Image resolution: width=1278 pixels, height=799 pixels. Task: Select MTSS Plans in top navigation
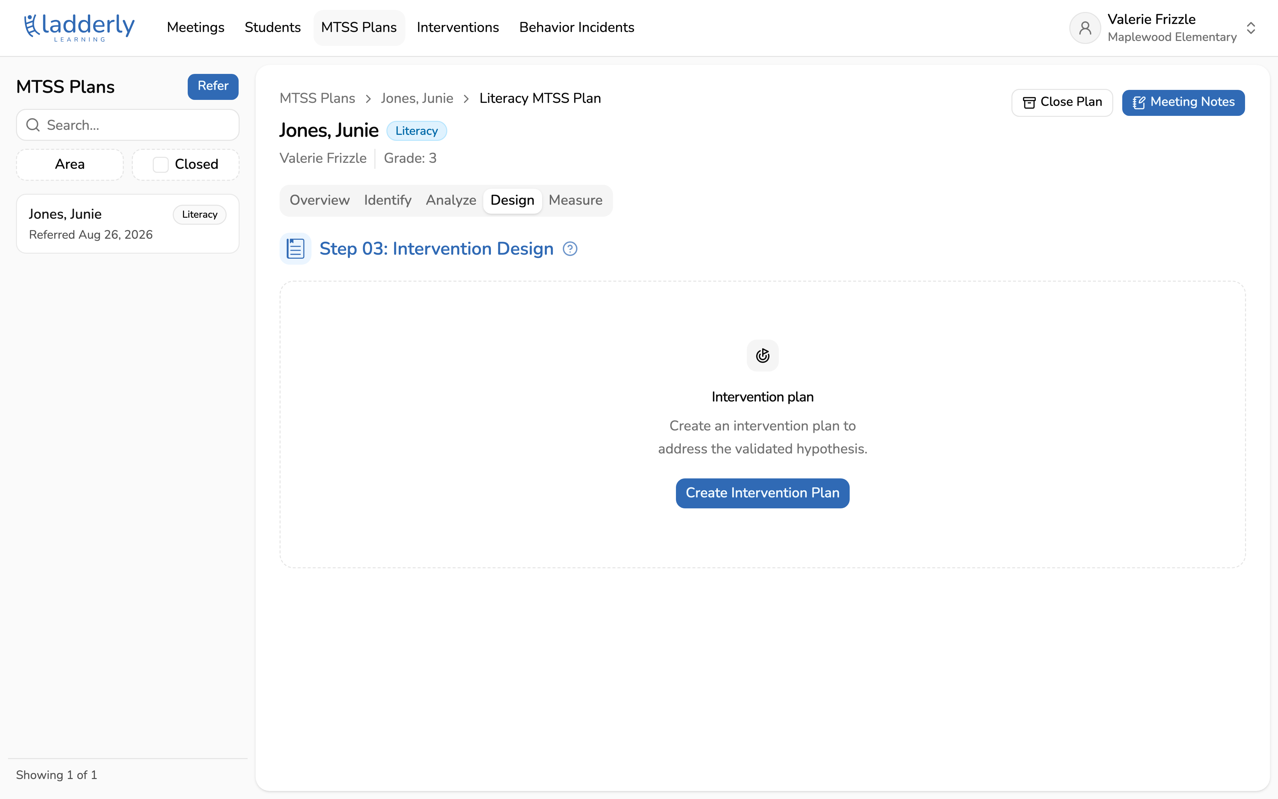pos(359,28)
